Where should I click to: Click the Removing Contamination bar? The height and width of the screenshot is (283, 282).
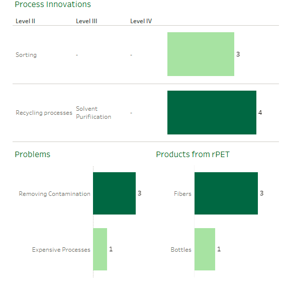pos(114,193)
